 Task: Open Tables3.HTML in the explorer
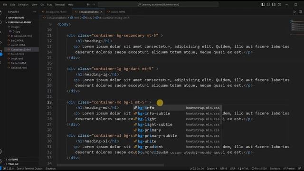point(19,63)
